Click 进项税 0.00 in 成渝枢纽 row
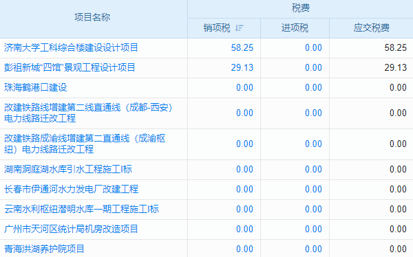The width and height of the screenshot is (413, 257). point(313,144)
